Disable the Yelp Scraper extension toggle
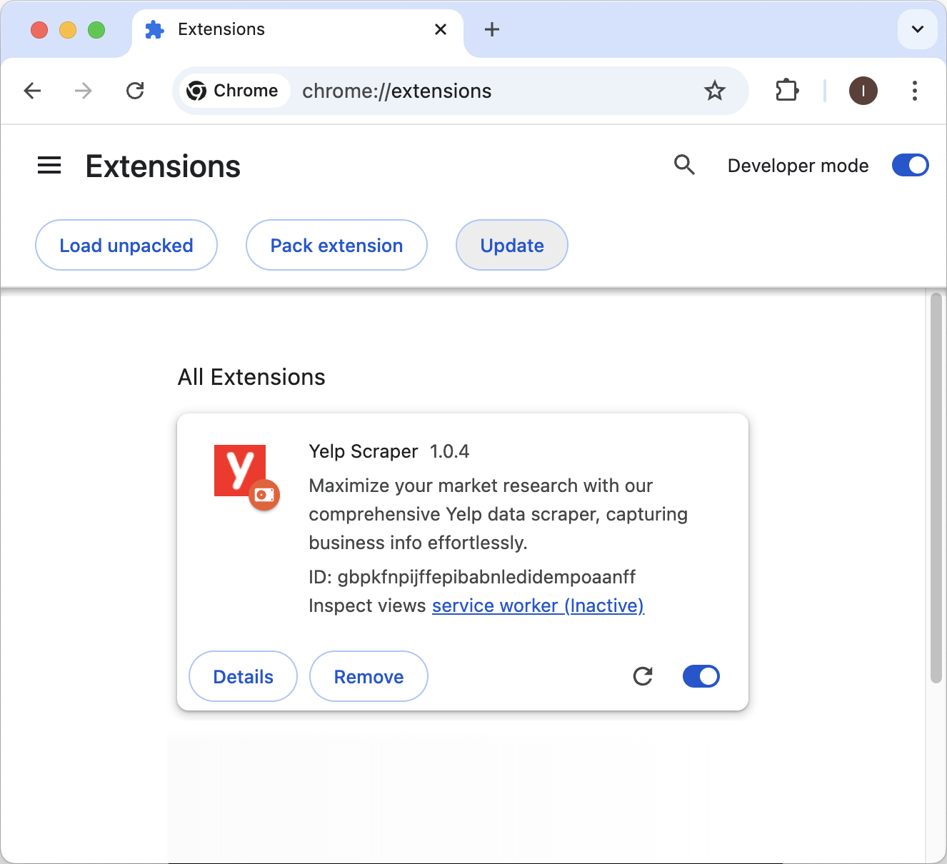947x864 pixels. coord(701,676)
